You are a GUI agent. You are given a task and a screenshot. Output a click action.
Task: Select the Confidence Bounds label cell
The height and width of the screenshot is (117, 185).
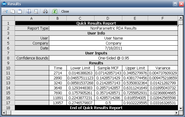click(32, 58)
